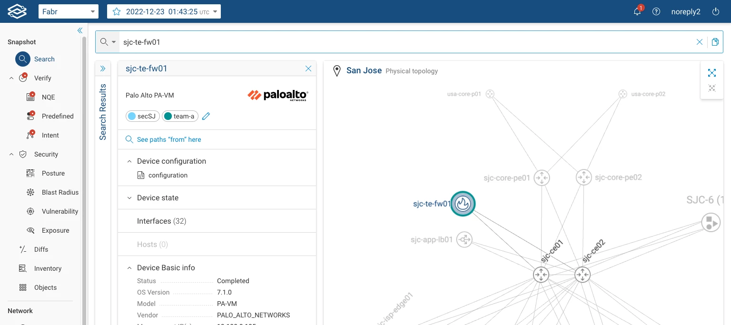
Task: Open the Fabr network dropdown
Action: (69, 11)
